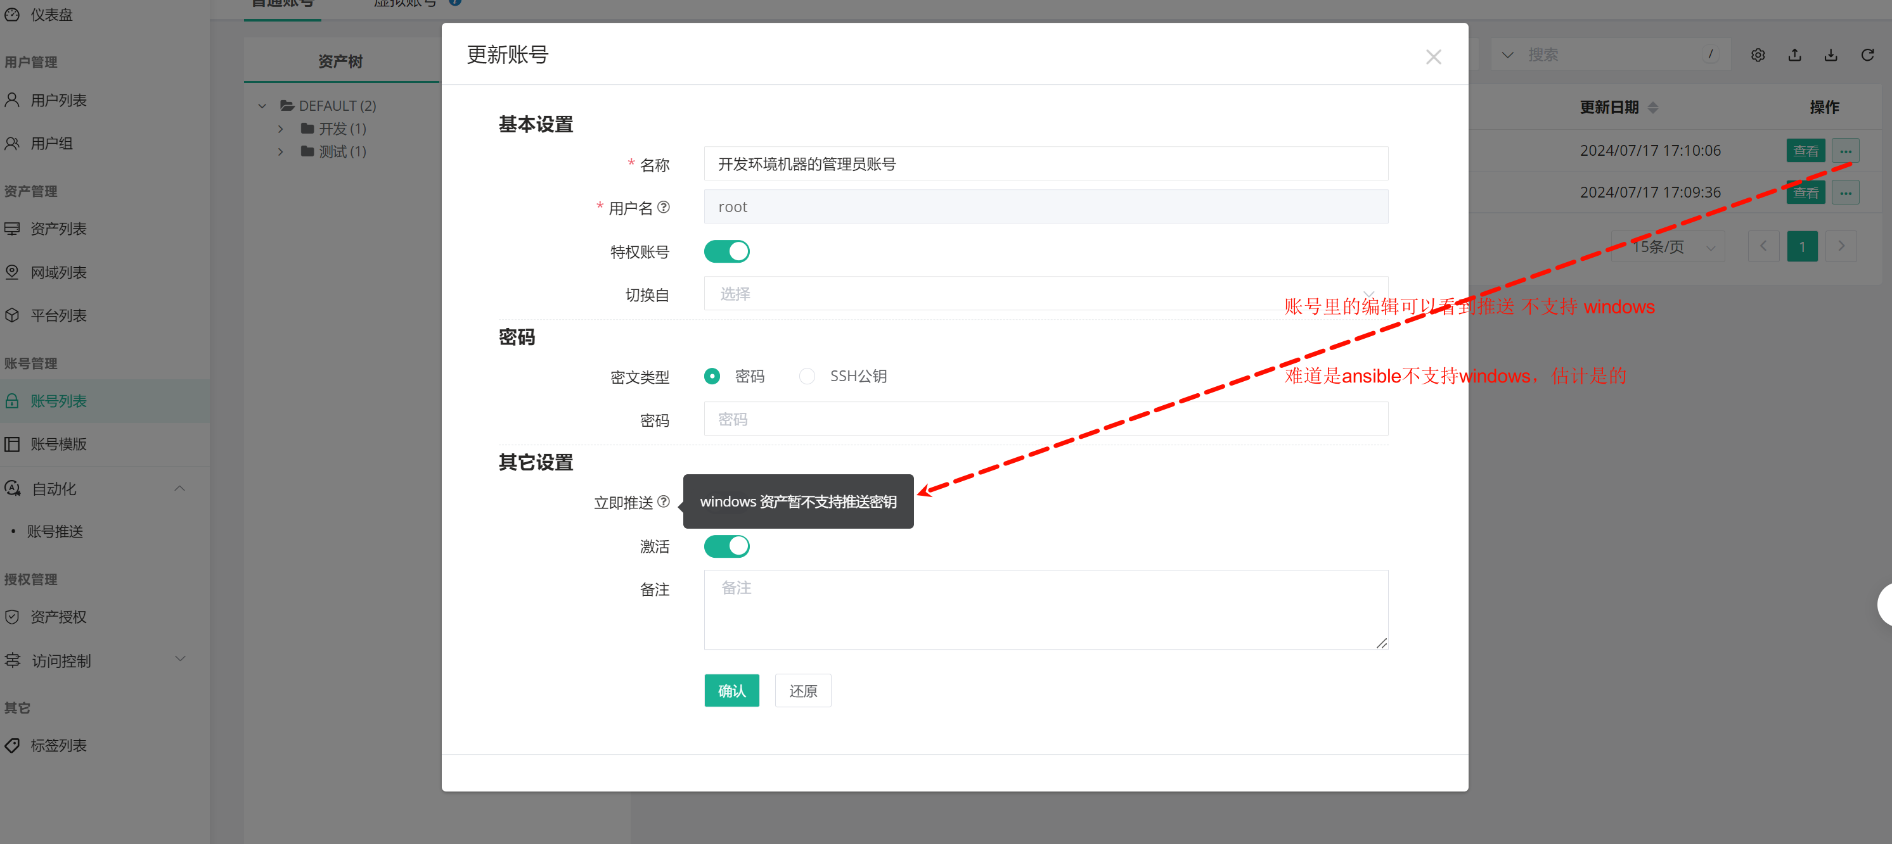Toggle the 激活 switch
Screen dimensions: 1892x844
[726, 546]
